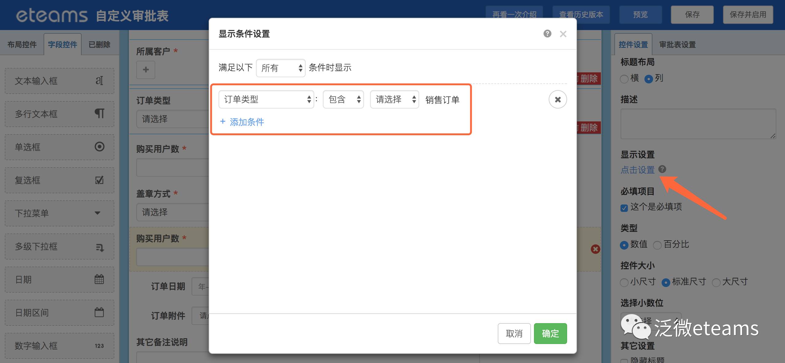Screen dimensions: 785x363
Task: Switch to 布局控件 tab
Action: pyautogui.click(x=22, y=45)
